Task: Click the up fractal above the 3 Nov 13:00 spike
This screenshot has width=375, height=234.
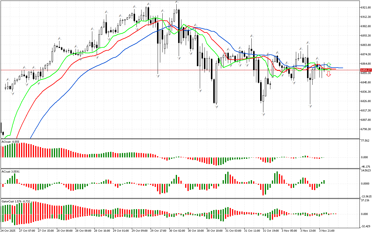Action: [x=308, y=42]
